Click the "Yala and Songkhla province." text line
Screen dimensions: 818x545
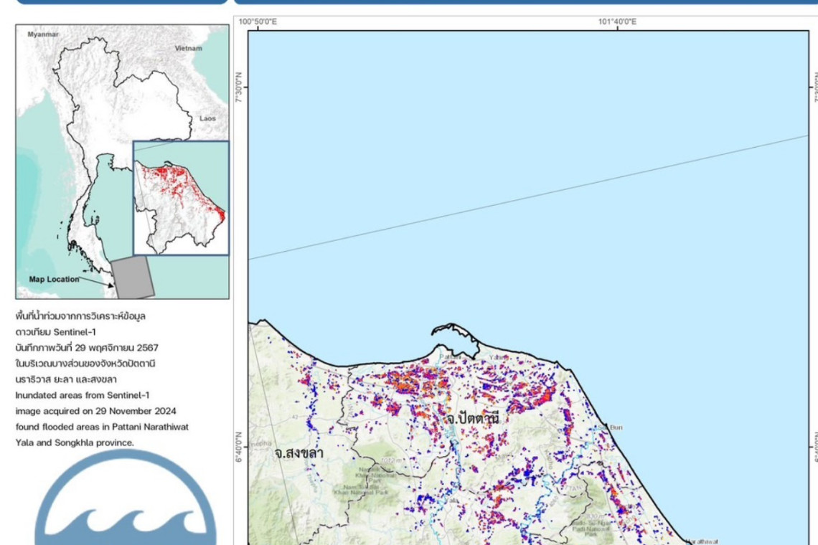pos(74,442)
